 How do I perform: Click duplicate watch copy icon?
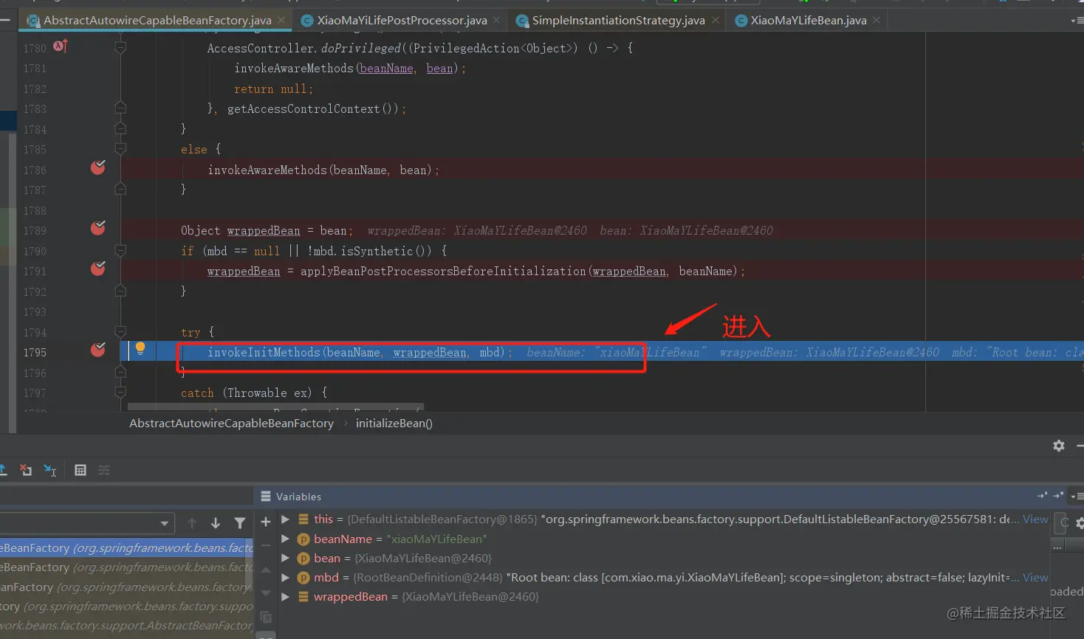(x=266, y=617)
